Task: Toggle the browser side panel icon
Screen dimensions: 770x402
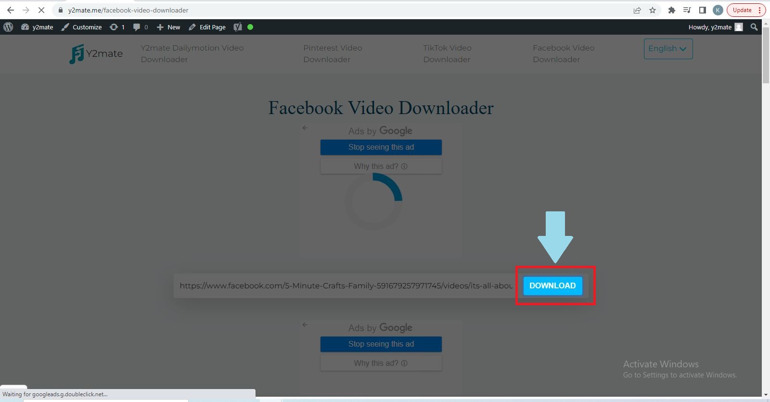Action: pyautogui.click(x=703, y=10)
